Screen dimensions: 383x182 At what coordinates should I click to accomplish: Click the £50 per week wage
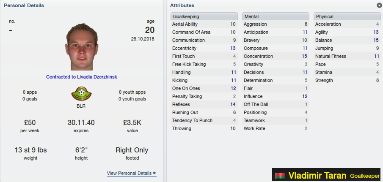(x=30, y=122)
